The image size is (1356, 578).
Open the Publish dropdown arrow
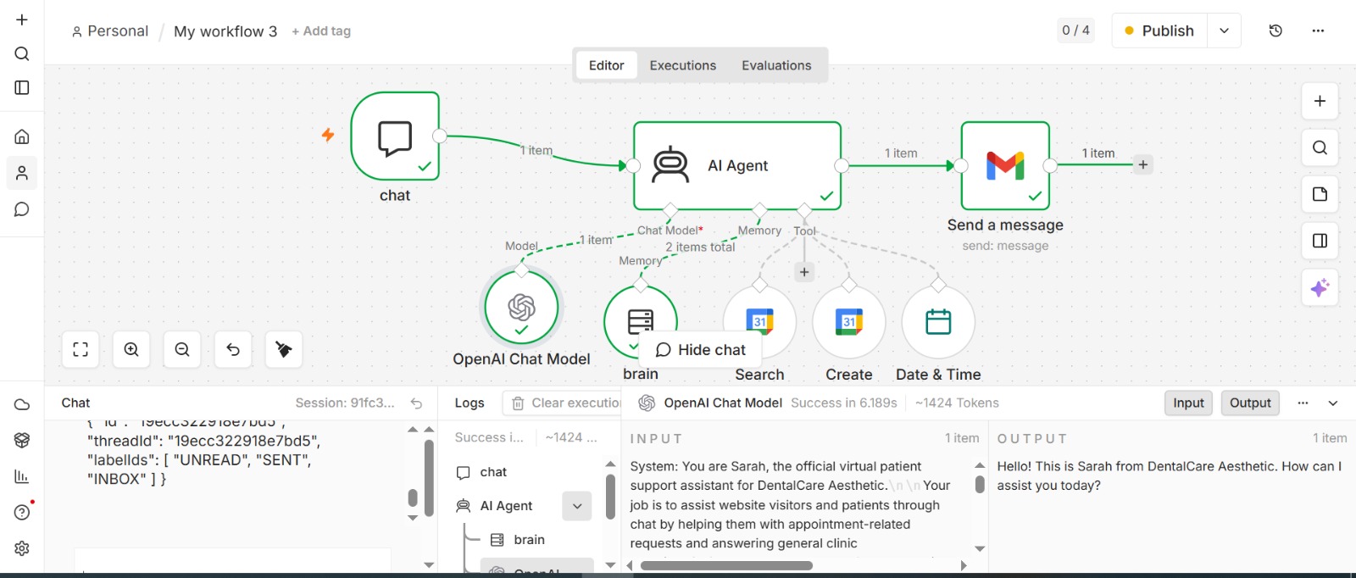pyautogui.click(x=1224, y=31)
